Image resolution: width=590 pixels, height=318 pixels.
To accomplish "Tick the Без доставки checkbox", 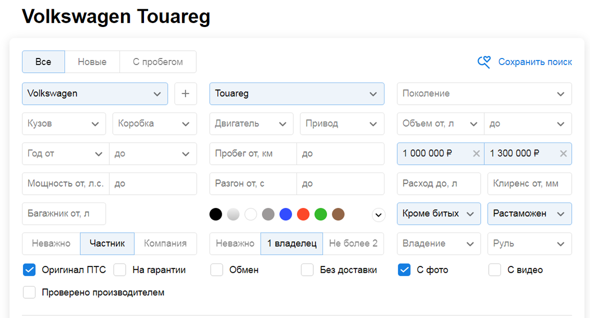I will 307,270.
